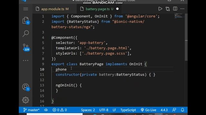206x115 pixels.
Task: Show the warnings count indicator
Action: (x=64, y=110)
